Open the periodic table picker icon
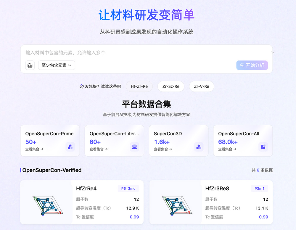Screen dimensions: 296x230 coord(30,65)
